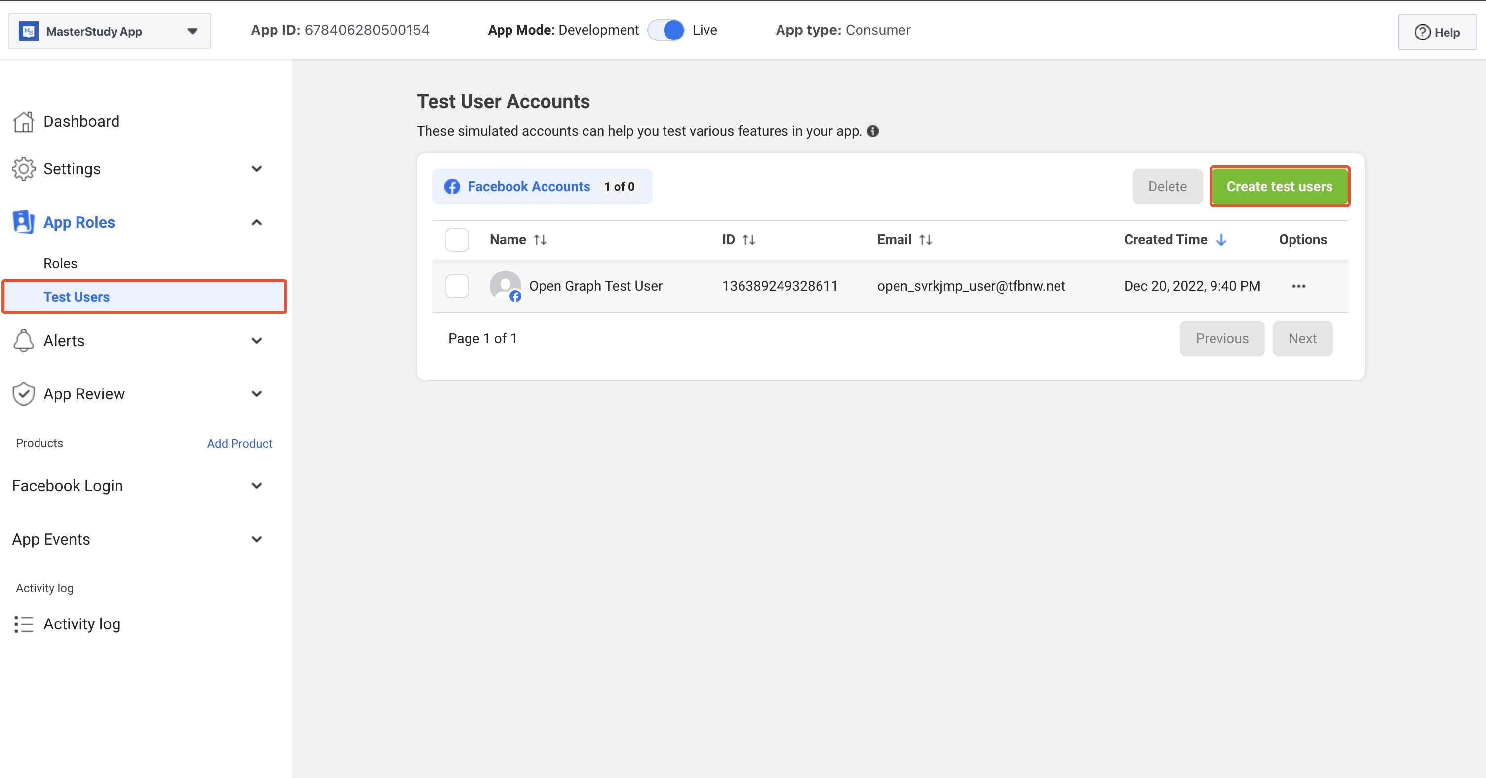This screenshot has width=1486, height=778.
Task: Click the Dashboard home icon
Action: (x=23, y=122)
